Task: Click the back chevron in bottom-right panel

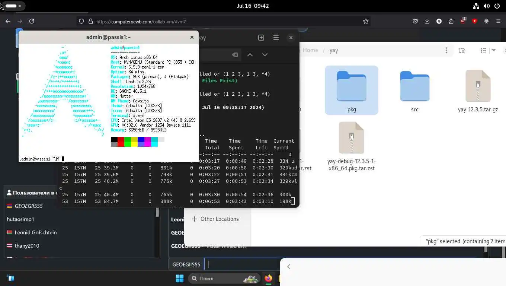Action: [289, 267]
